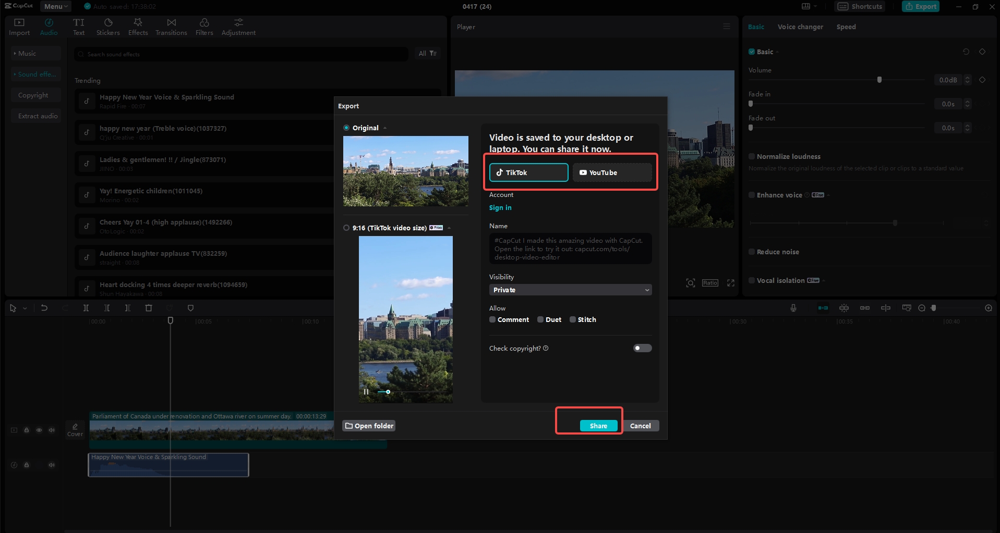Select the Split tool on the timeline
Screen dimensions: 1000x533
click(x=86, y=308)
